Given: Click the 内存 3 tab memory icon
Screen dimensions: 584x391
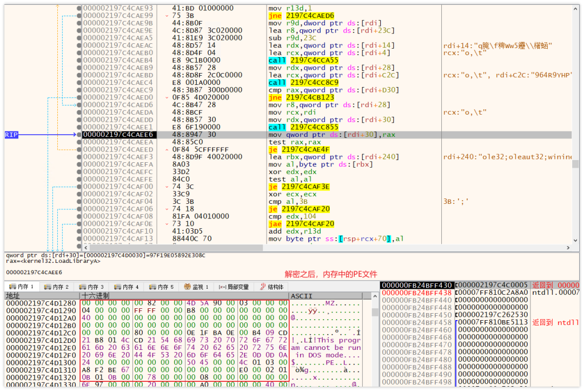Looking at the screenshot, I should tap(83, 287).
